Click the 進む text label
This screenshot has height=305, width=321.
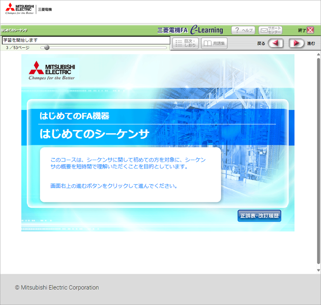click(x=311, y=43)
